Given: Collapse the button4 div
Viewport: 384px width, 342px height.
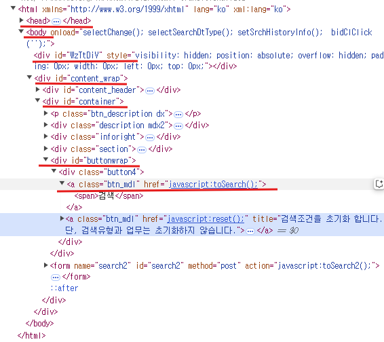Looking at the screenshot, I should (54, 171).
